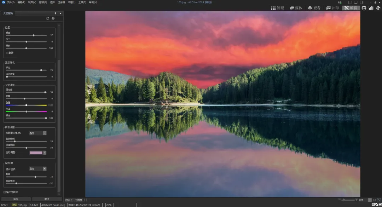Click the fit-image icon at bottom right
The height and width of the screenshot is (207, 382).
pos(379,200)
